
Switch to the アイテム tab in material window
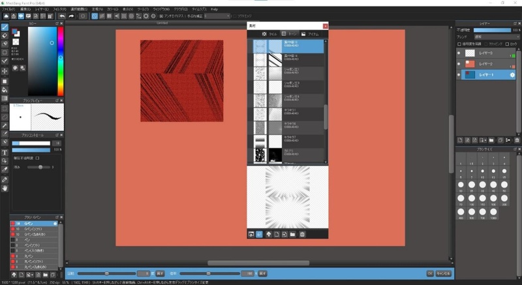(310, 34)
